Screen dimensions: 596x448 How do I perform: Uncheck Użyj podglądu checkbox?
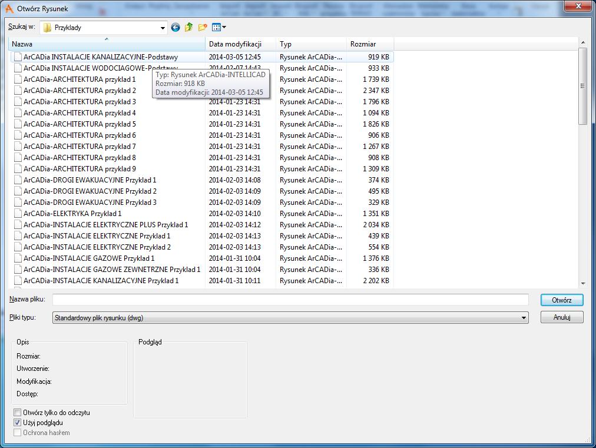tap(18, 423)
